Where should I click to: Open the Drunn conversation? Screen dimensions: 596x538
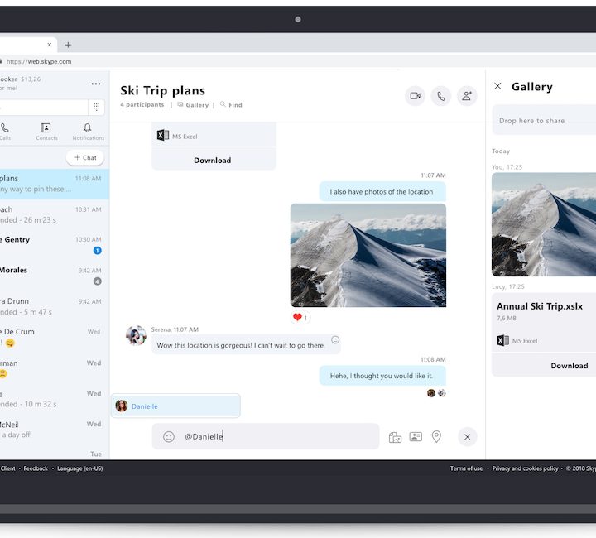click(x=55, y=306)
